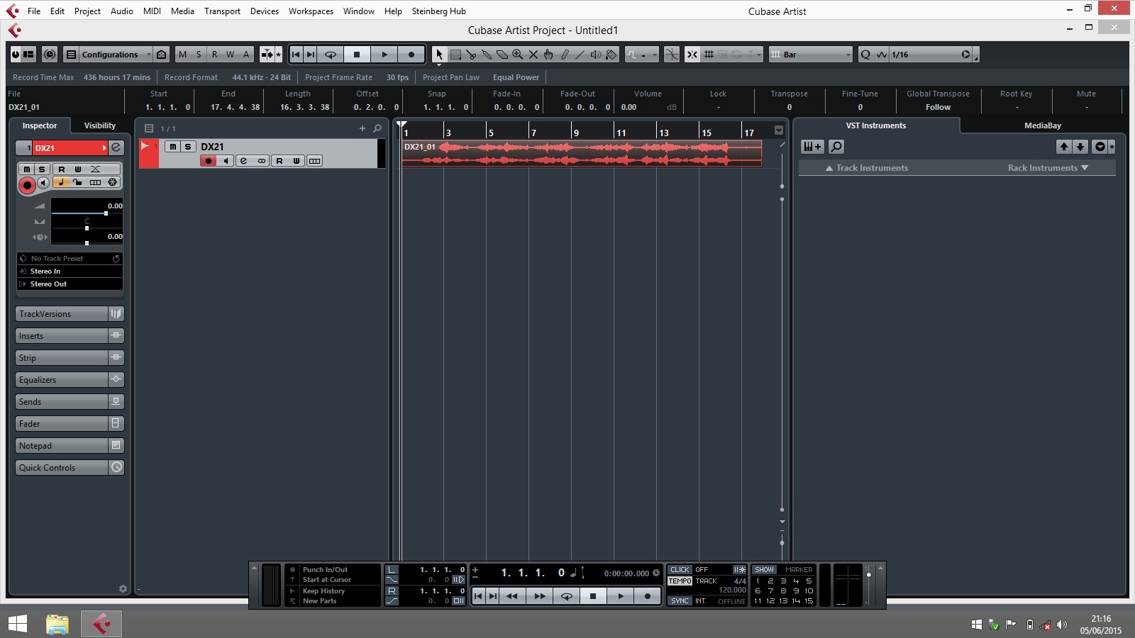This screenshot has width=1135, height=638.
Task: Open Edit Channel Settings in the Inspector
Action: [116, 147]
